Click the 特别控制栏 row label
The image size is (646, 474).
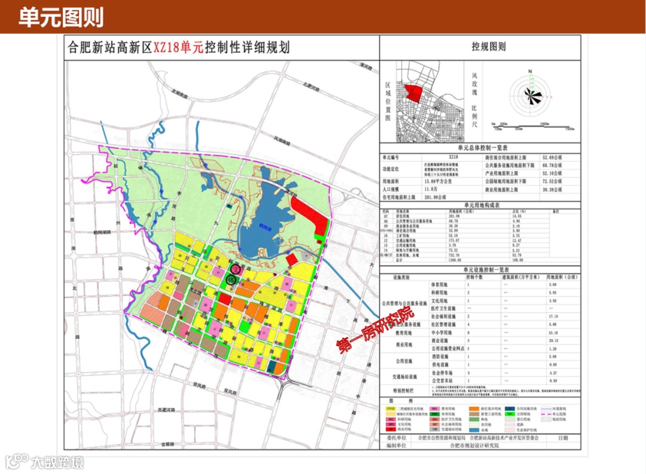coord(403,390)
